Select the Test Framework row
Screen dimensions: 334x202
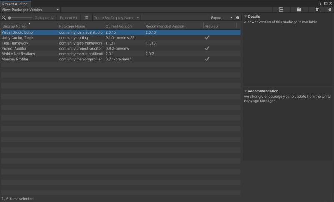[x=121, y=43]
